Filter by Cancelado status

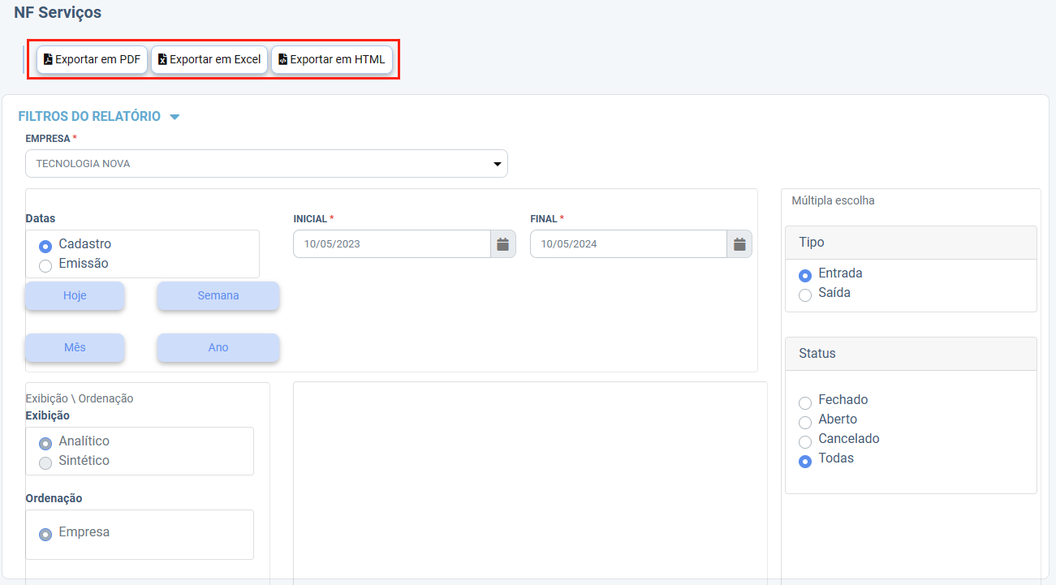[x=805, y=441]
